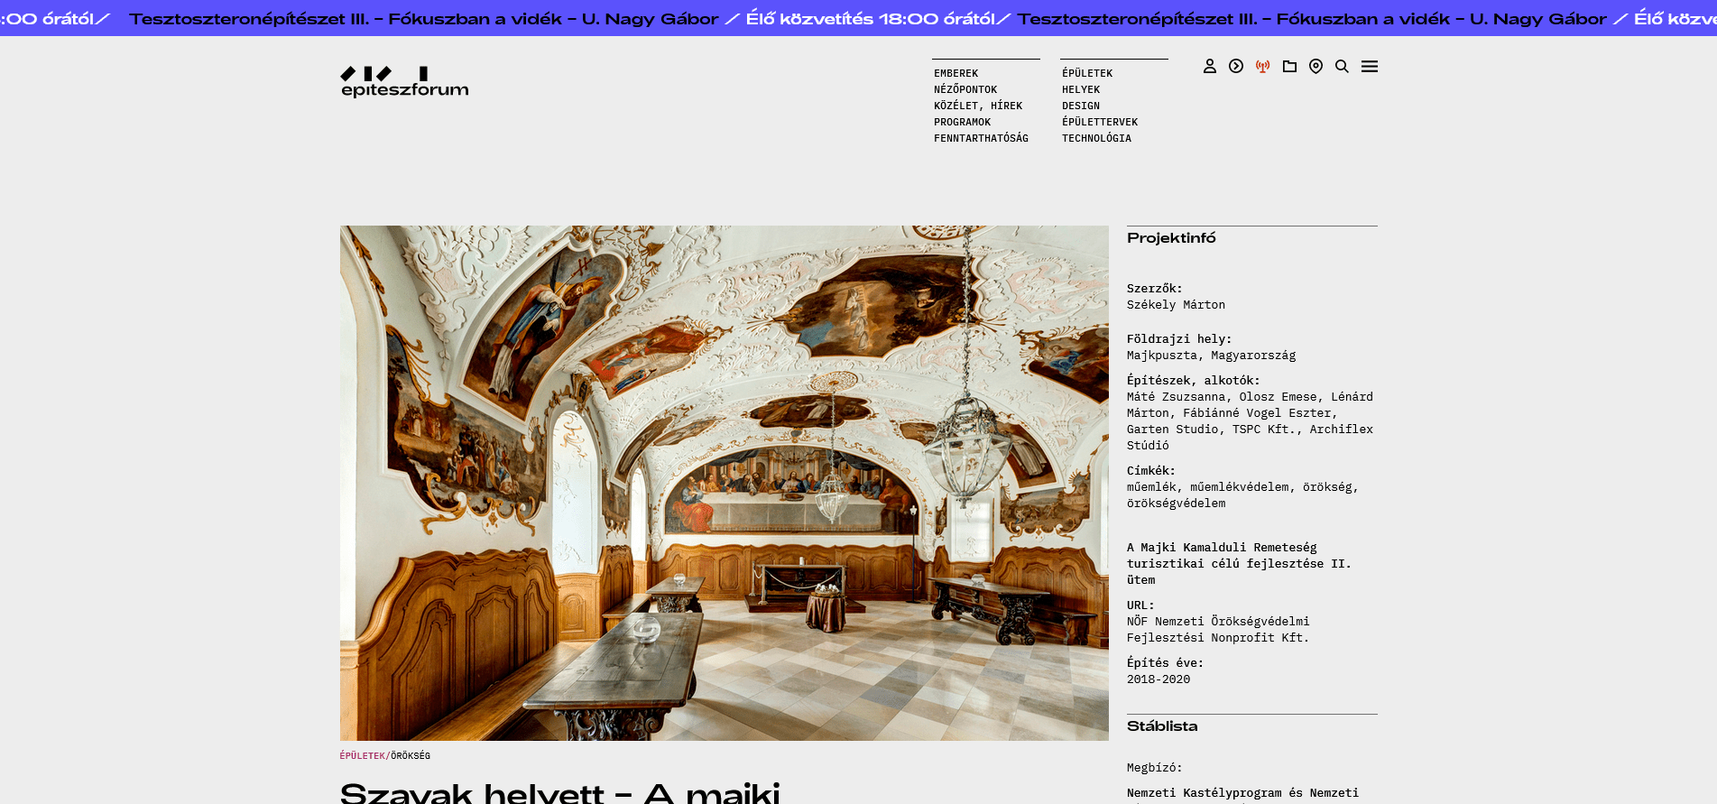
Task: Open the hamburger menu
Action: point(1369,66)
